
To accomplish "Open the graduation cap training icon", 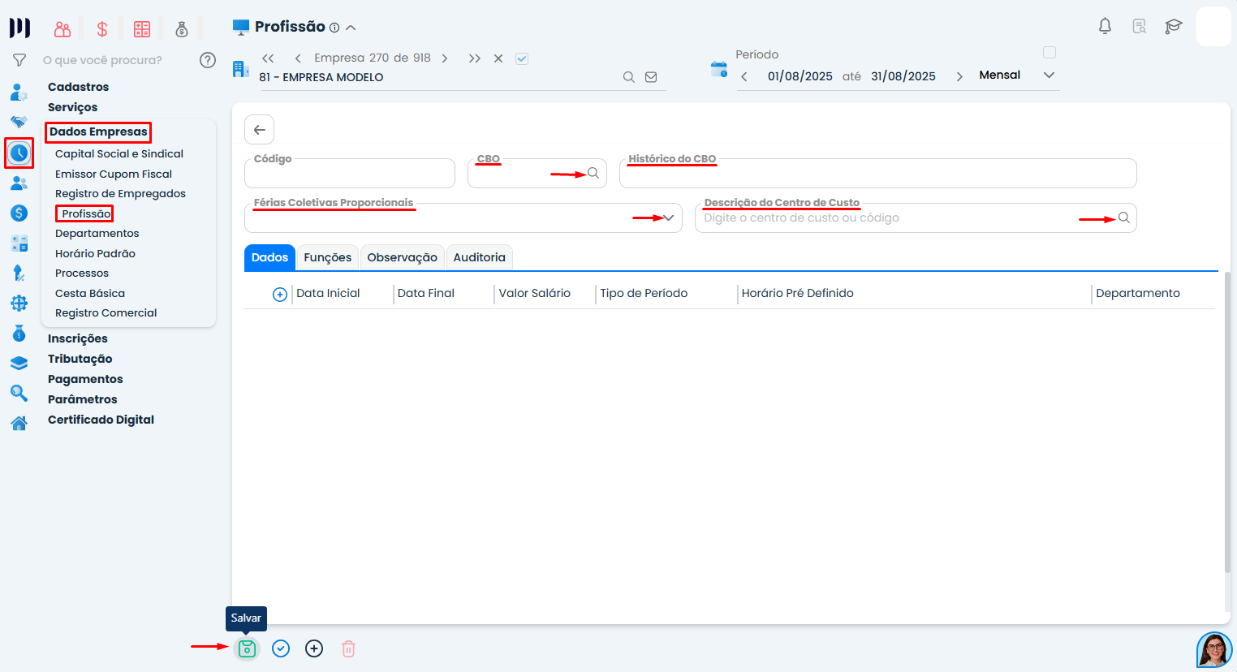I will (x=1173, y=27).
